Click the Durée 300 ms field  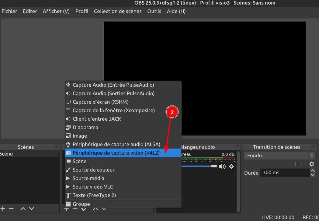click(x=285, y=173)
